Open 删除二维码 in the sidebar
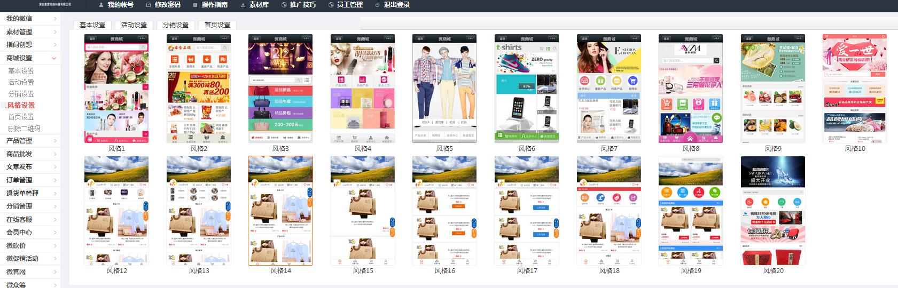 (24, 129)
